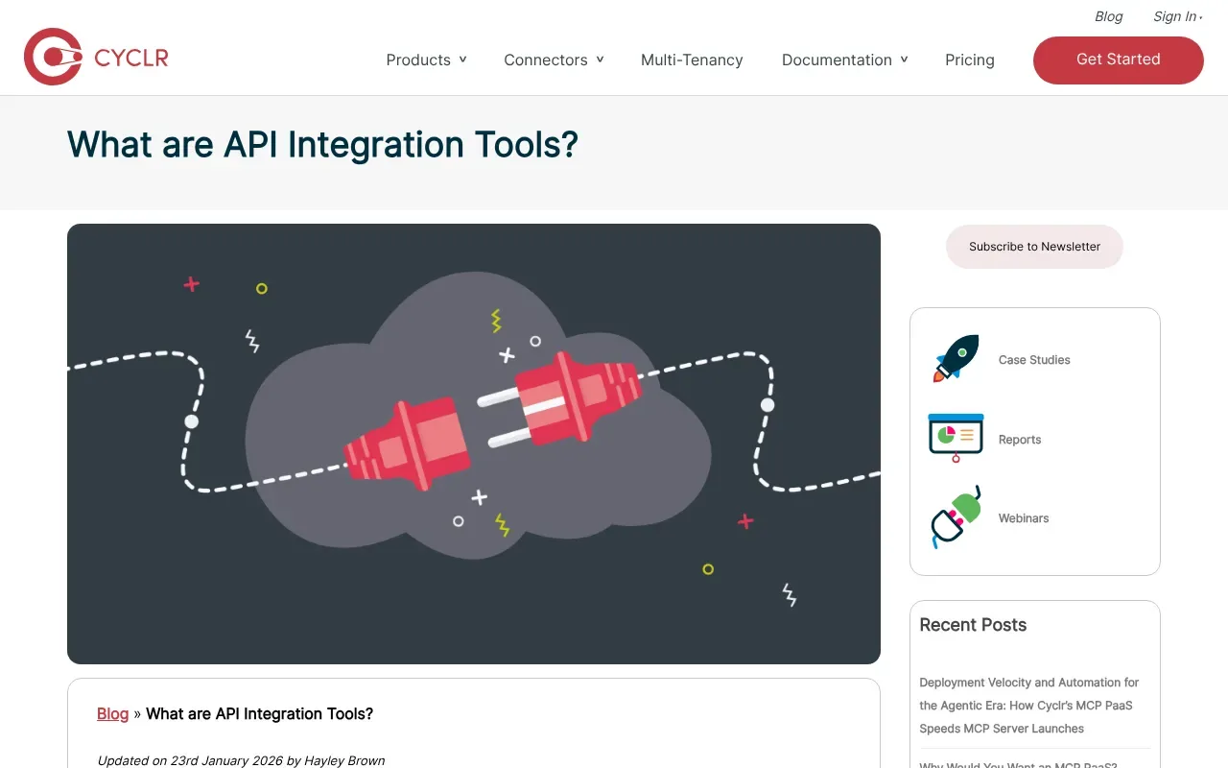Open the Reports text link

(1019, 440)
